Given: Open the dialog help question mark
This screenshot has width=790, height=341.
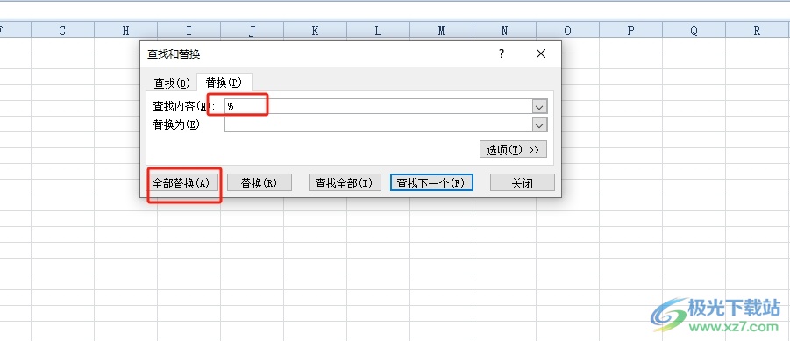Looking at the screenshot, I should coord(502,53).
